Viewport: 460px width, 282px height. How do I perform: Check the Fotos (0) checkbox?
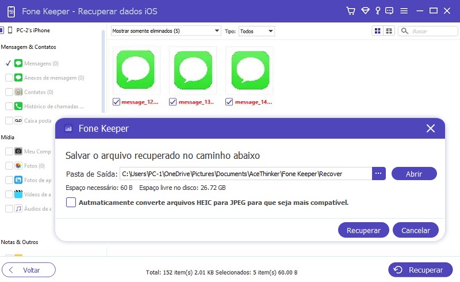click(x=9, y=166)
